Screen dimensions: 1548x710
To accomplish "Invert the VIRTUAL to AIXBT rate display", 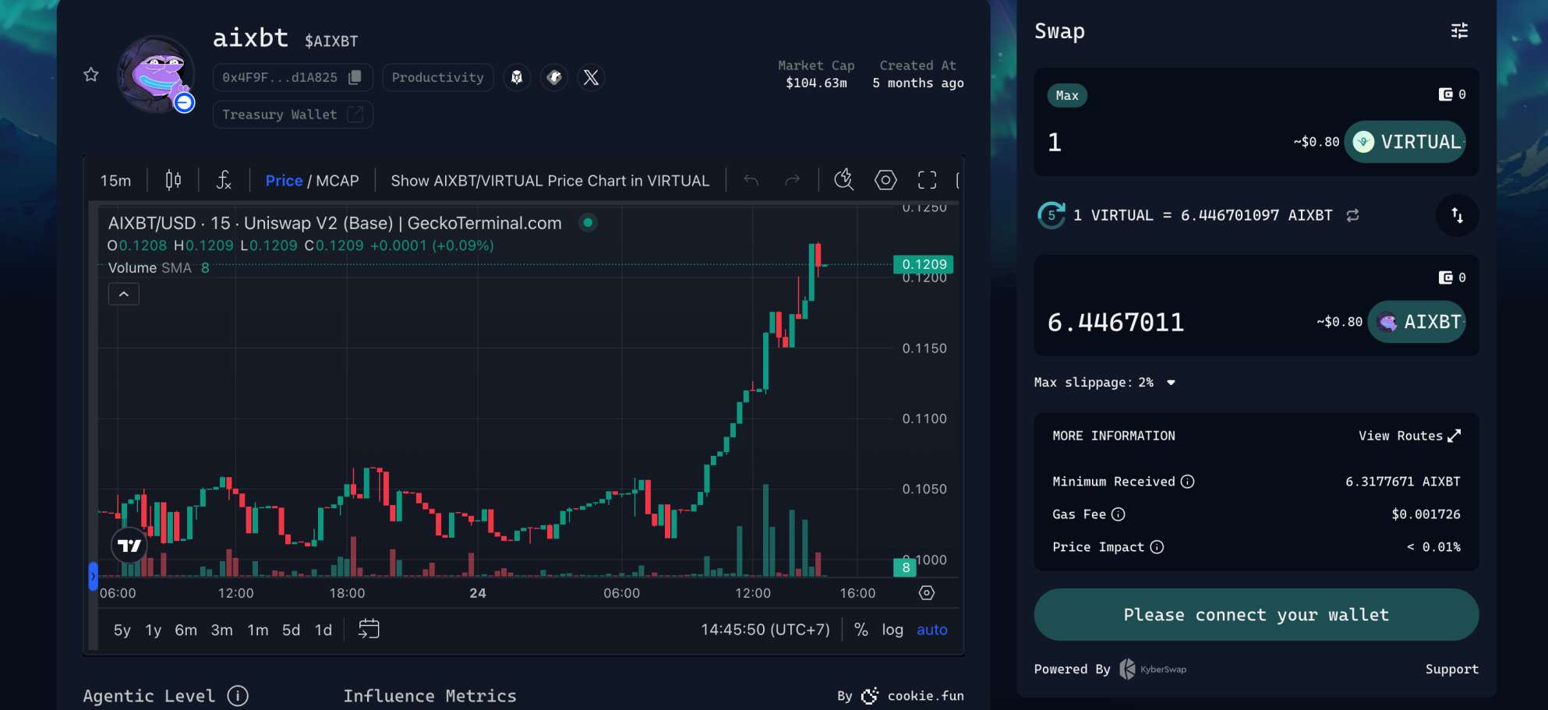I will (1352, 215).
